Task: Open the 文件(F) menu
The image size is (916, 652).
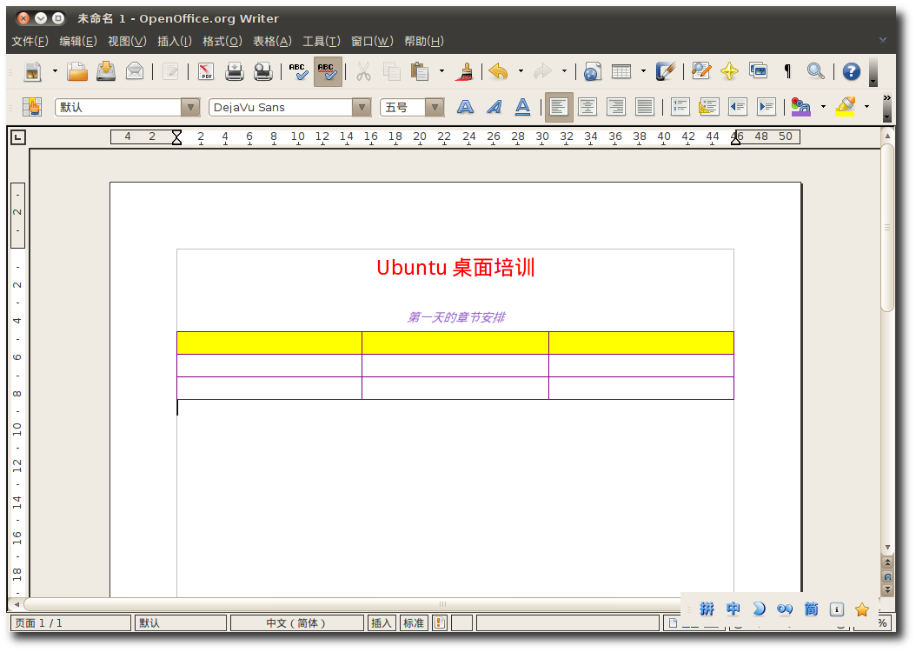Action: (30, 41)
